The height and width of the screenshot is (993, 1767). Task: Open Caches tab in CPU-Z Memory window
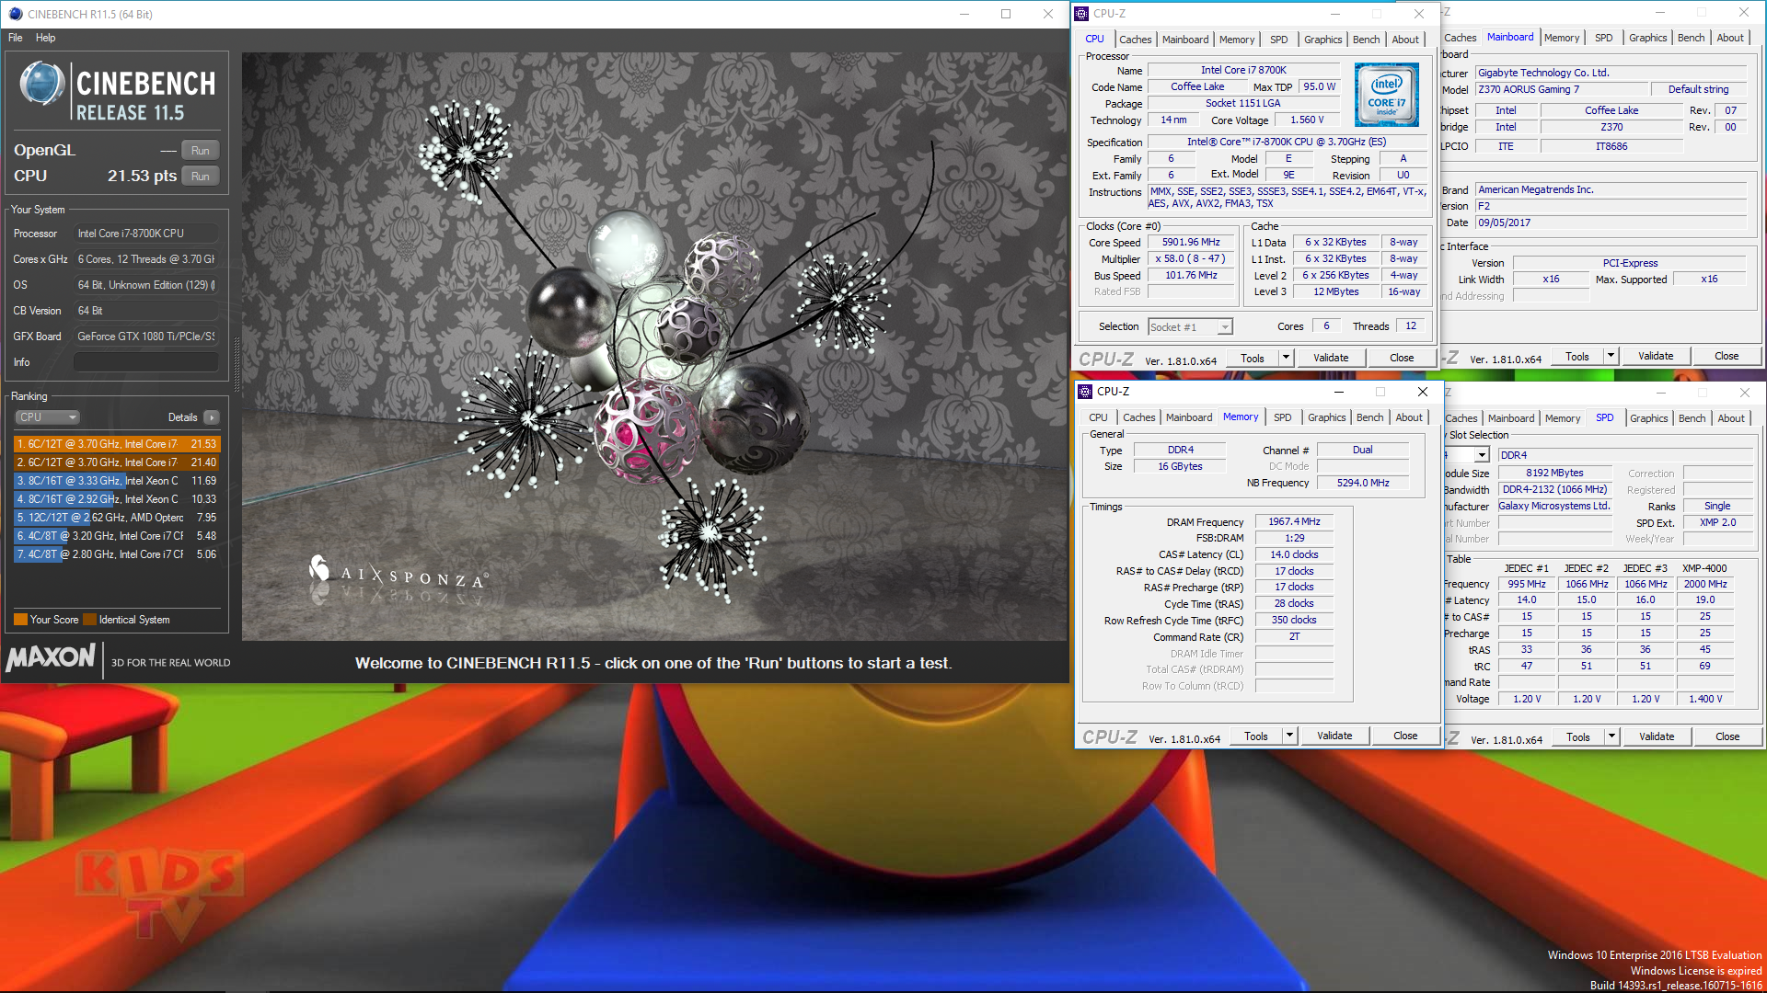[1138, 417]
